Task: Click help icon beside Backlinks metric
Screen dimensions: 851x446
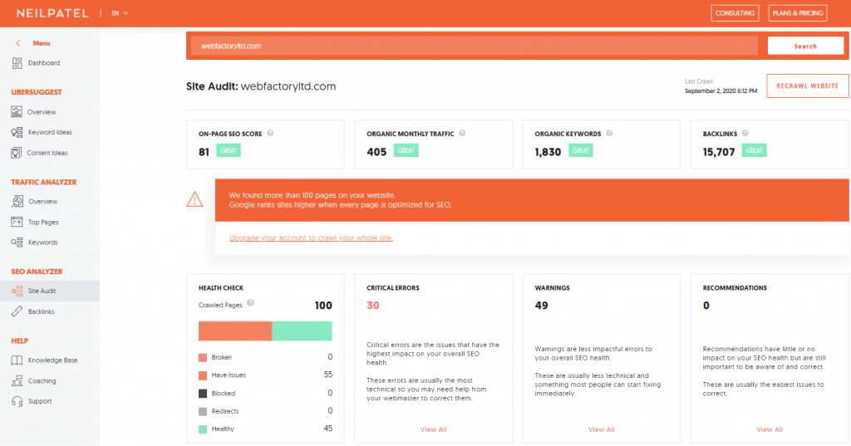Action: 745,133
